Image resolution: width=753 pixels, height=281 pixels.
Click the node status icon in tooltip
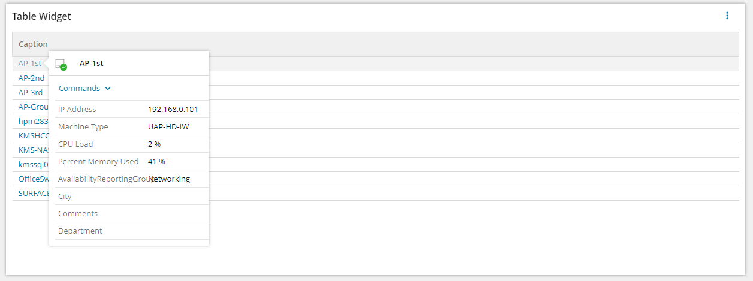[61, 64]
